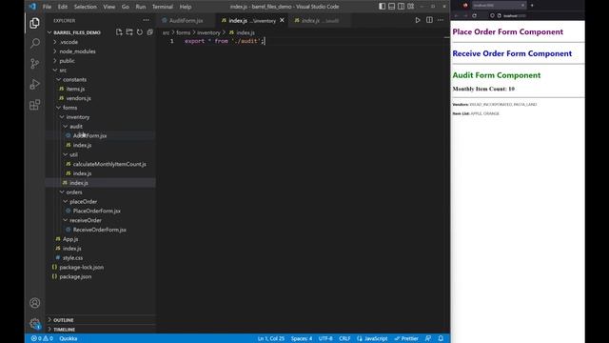Change indentation via Spaces: 4
This screenshot has width=609, height=343.
pyautogui.click(x=302, y=339)
